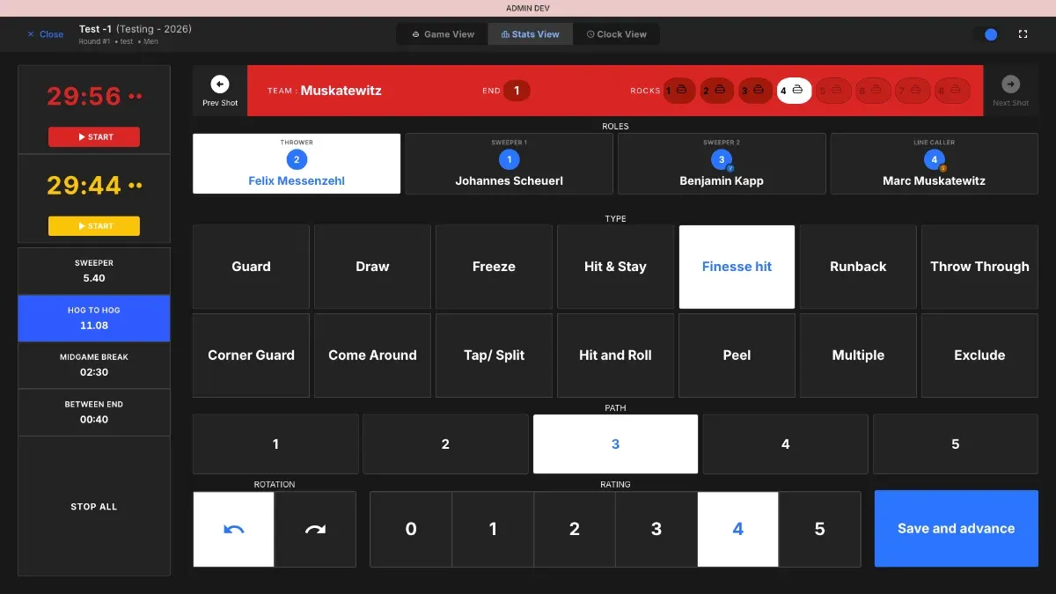Select thrower Felix Messenzehl
The image size is (1056, 594).
[297, 164]
